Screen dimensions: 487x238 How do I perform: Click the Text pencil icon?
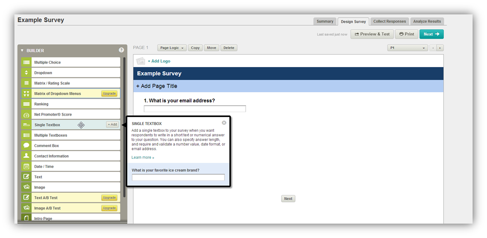pyautogui.click(x=27, y=177)
